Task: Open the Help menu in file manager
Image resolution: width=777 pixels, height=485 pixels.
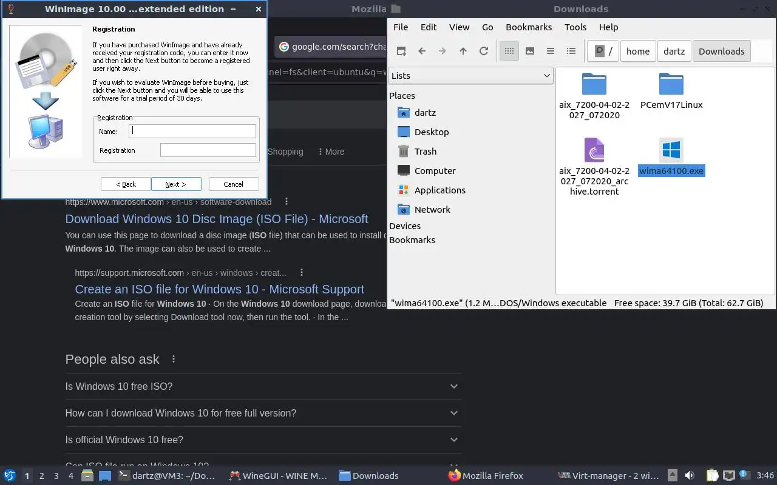Action: click(608, 27)
